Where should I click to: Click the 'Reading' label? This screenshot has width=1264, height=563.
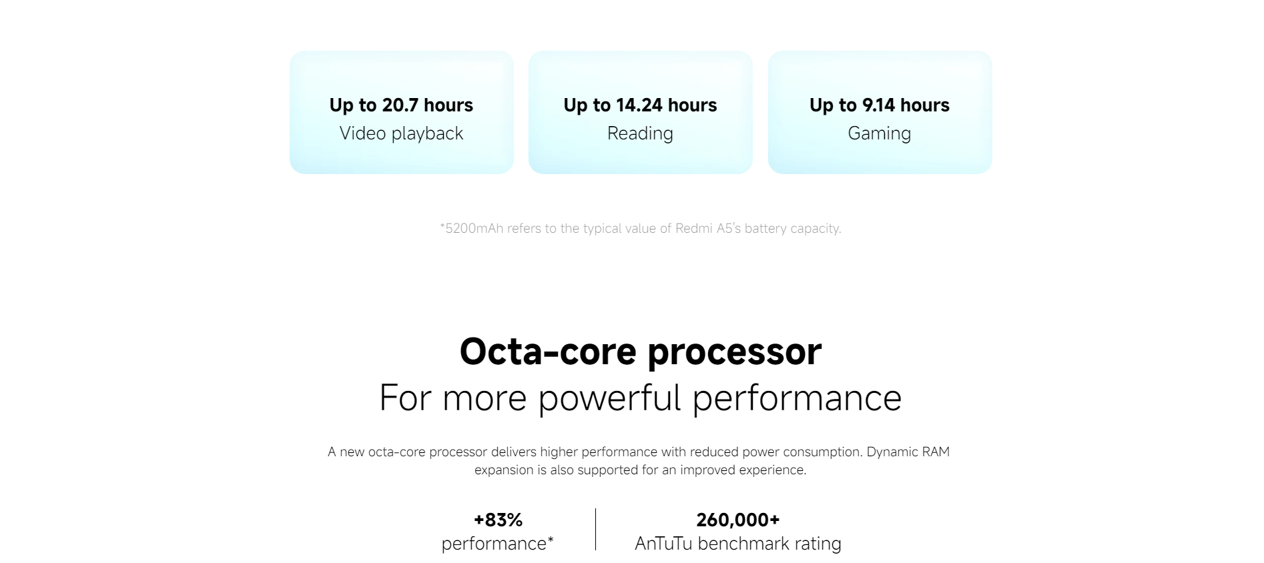[x=640, y=133]
